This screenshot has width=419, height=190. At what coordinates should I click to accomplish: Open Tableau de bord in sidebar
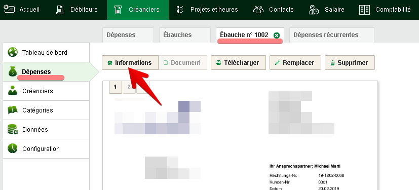tap(46, 52)
